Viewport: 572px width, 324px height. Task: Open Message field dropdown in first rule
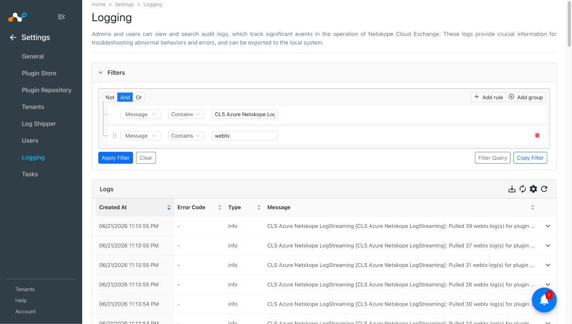tap(140, 114)
